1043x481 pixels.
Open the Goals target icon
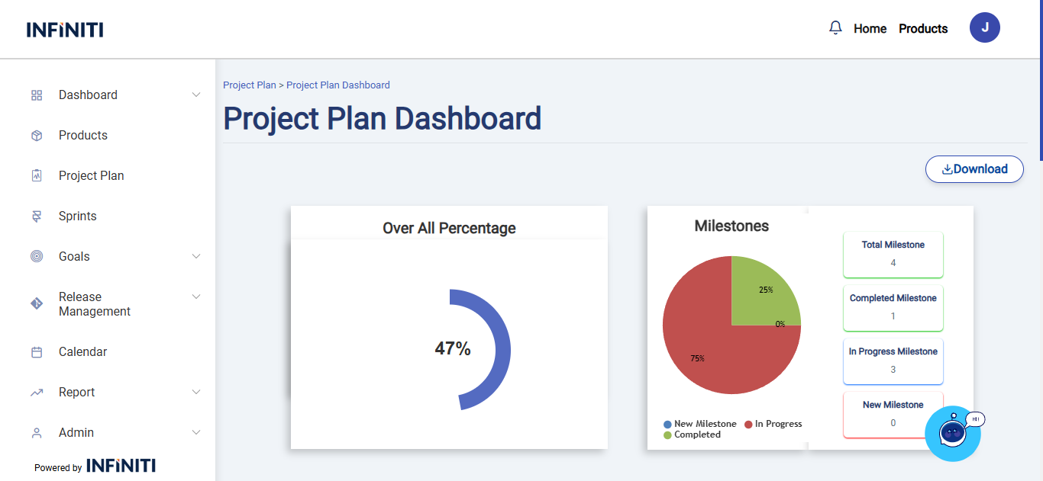37,257
